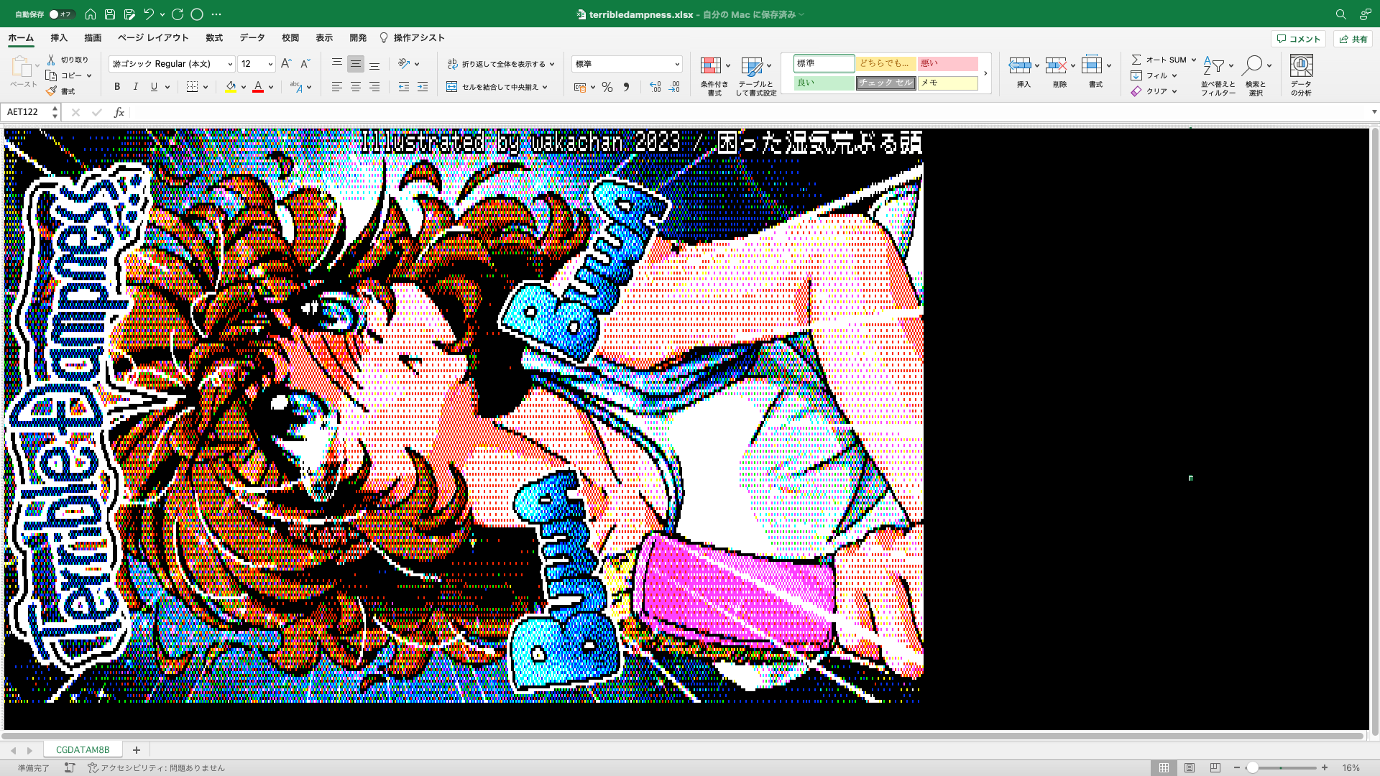Click the percent style icon
This screenshot has height=776, width=1380.
coord(607,87)
